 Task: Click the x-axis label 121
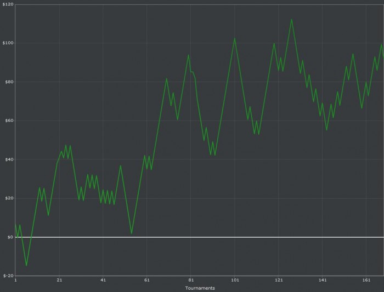pyautogui.click(x=279, y=280)
